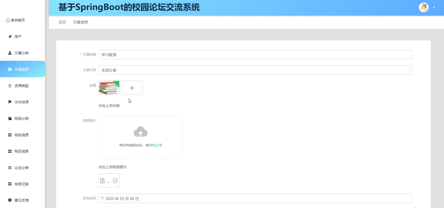The height and width of the screenshot is (208, 444).
Task: Click the person icon for 文章分类
Action: coord(10,53)
